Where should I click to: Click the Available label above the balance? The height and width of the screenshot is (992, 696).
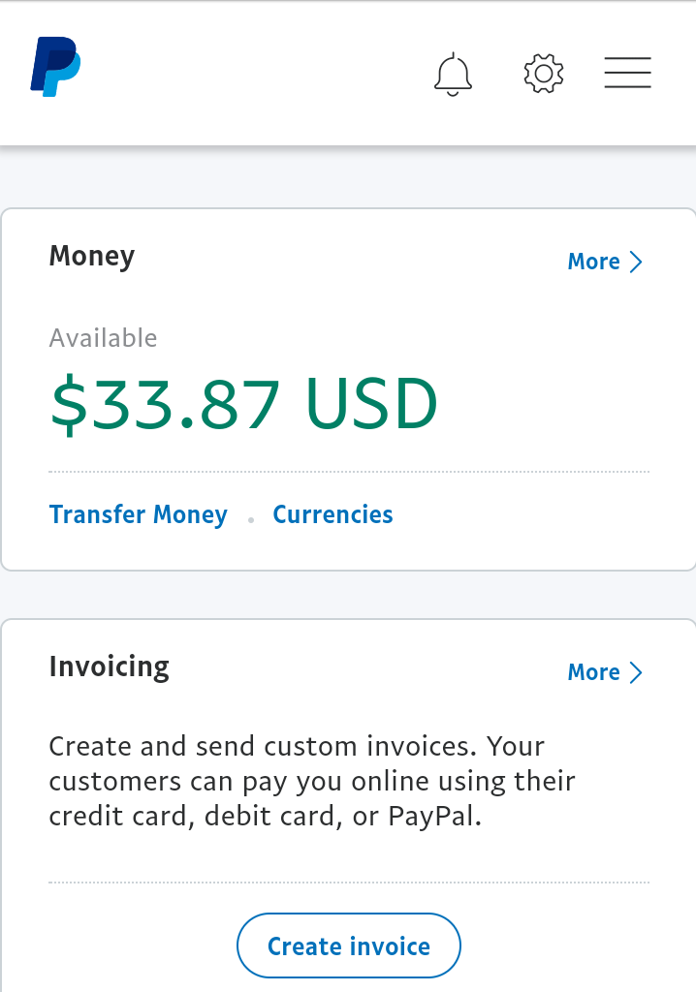coord(103,338)
